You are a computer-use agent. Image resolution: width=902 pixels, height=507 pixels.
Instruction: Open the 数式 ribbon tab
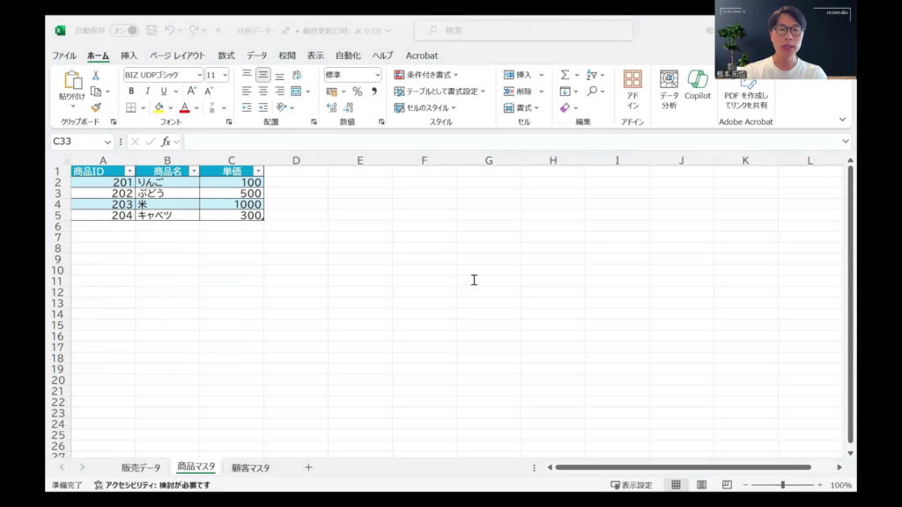(x=226, y=55)
